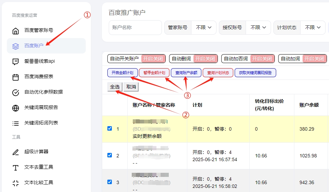This screenshot has width=329, height=192.
Task: Open 文本比较工具 in the sidebar
Action: (x=38, y=182)
